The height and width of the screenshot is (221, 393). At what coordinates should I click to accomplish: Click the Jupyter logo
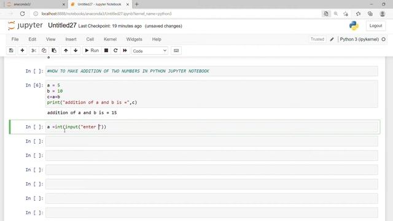pyautogui.click(x=25, y=26)
